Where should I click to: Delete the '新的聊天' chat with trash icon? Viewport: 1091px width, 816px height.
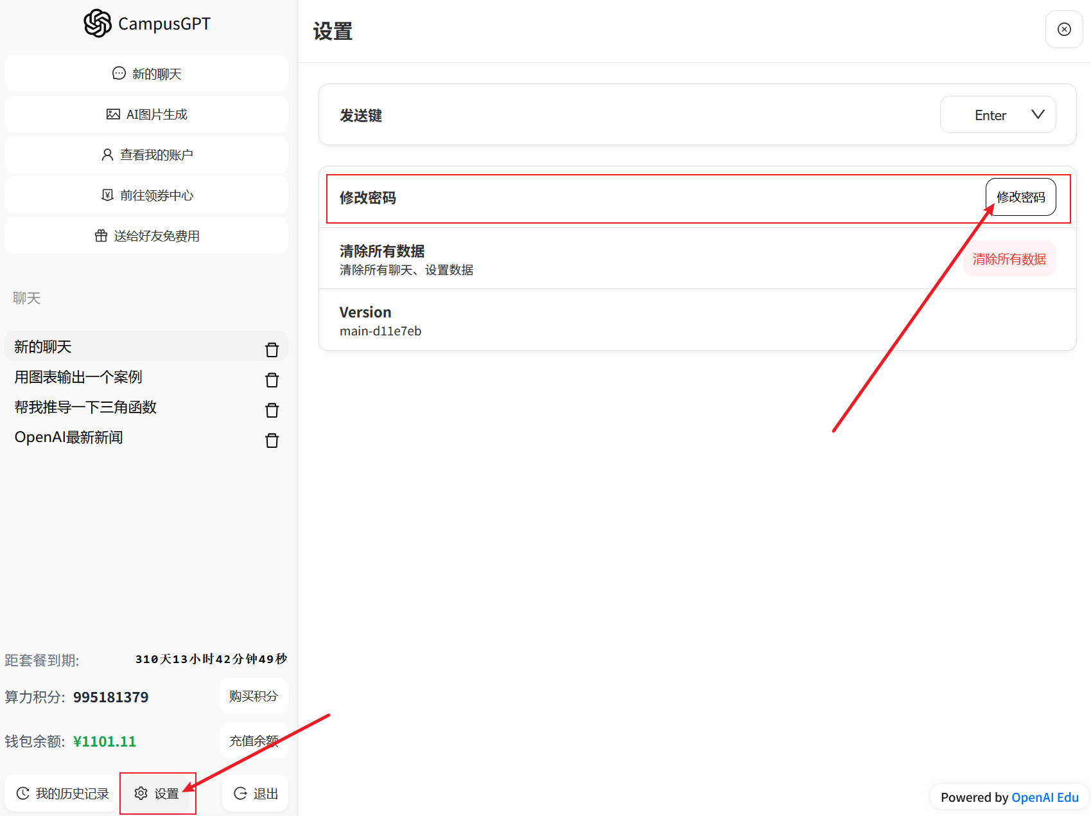click(x=272, y=350)
